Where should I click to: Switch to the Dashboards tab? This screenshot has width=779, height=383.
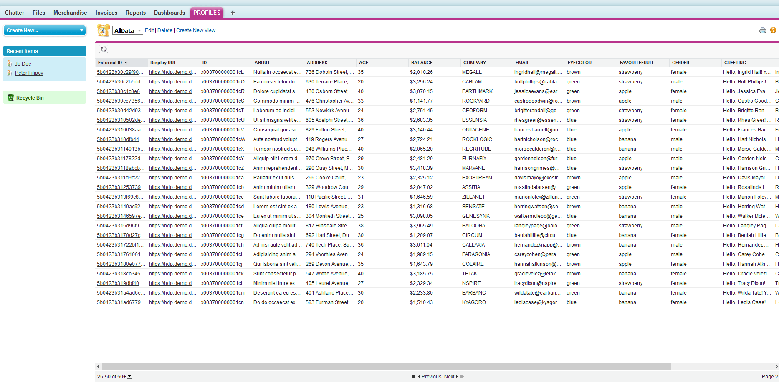click(x=169, y=13)
